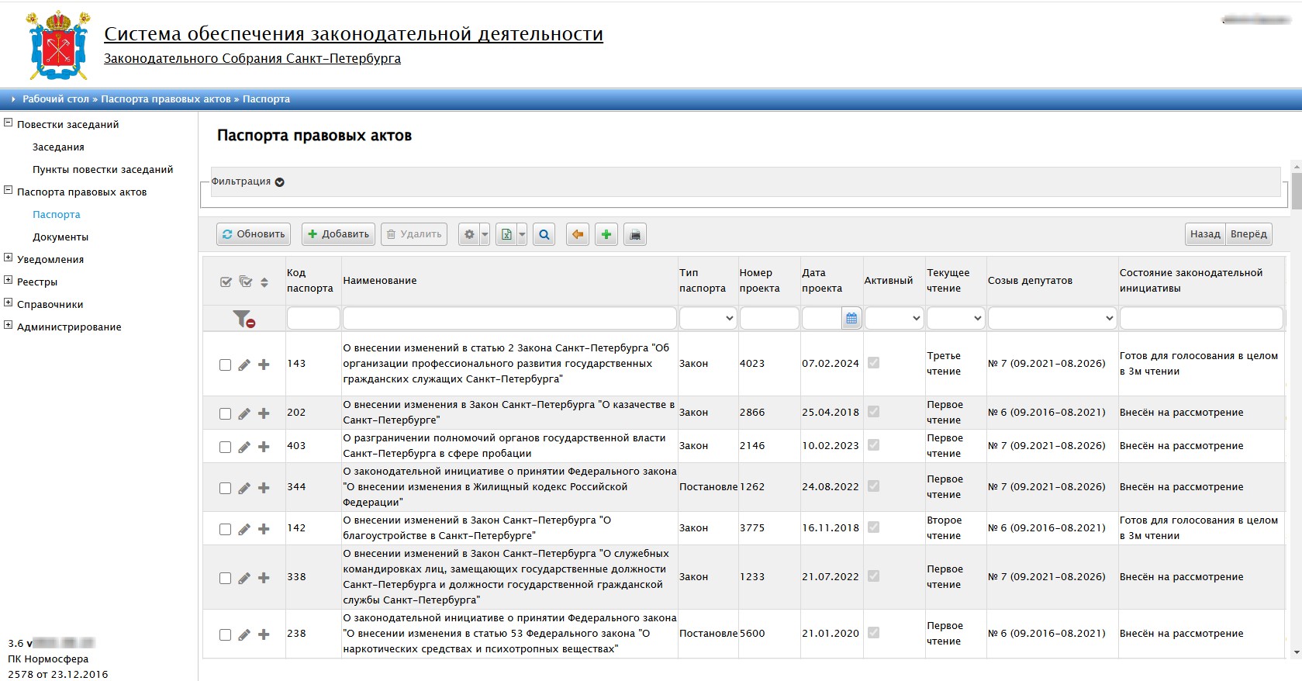Image resolution: width=1302 pixels, height=681 pixels.
Task: Expand the Уведомления tree section
Action: click(x=9, y=258)
